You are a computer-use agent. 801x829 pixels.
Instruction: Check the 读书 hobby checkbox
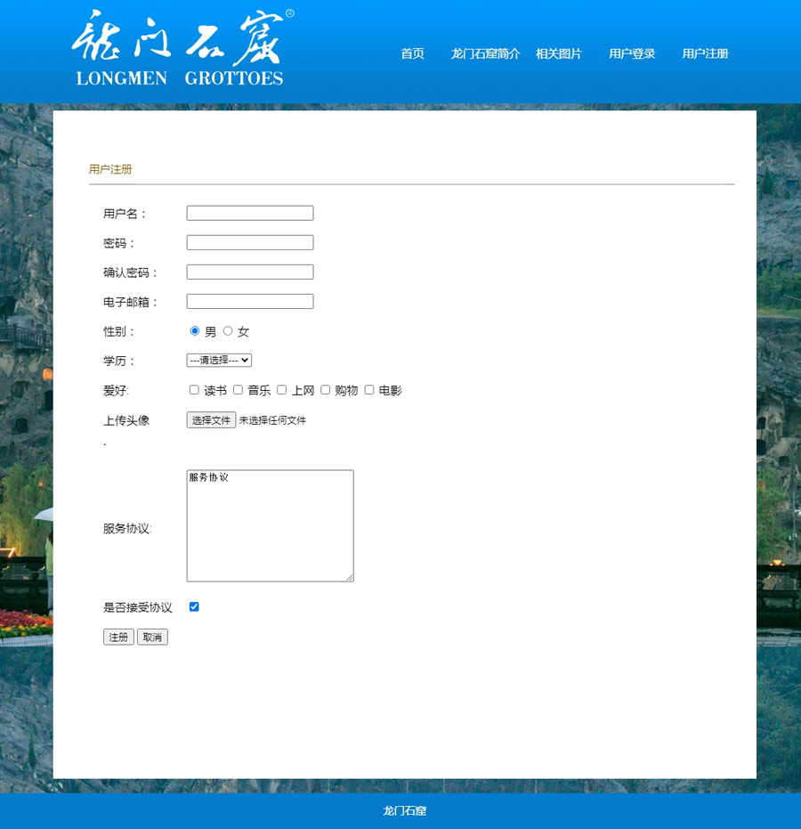click(194, 390)
